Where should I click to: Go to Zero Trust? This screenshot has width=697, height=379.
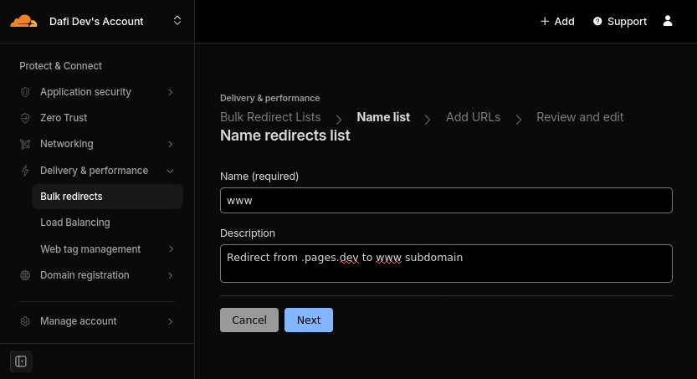point(64,118)
